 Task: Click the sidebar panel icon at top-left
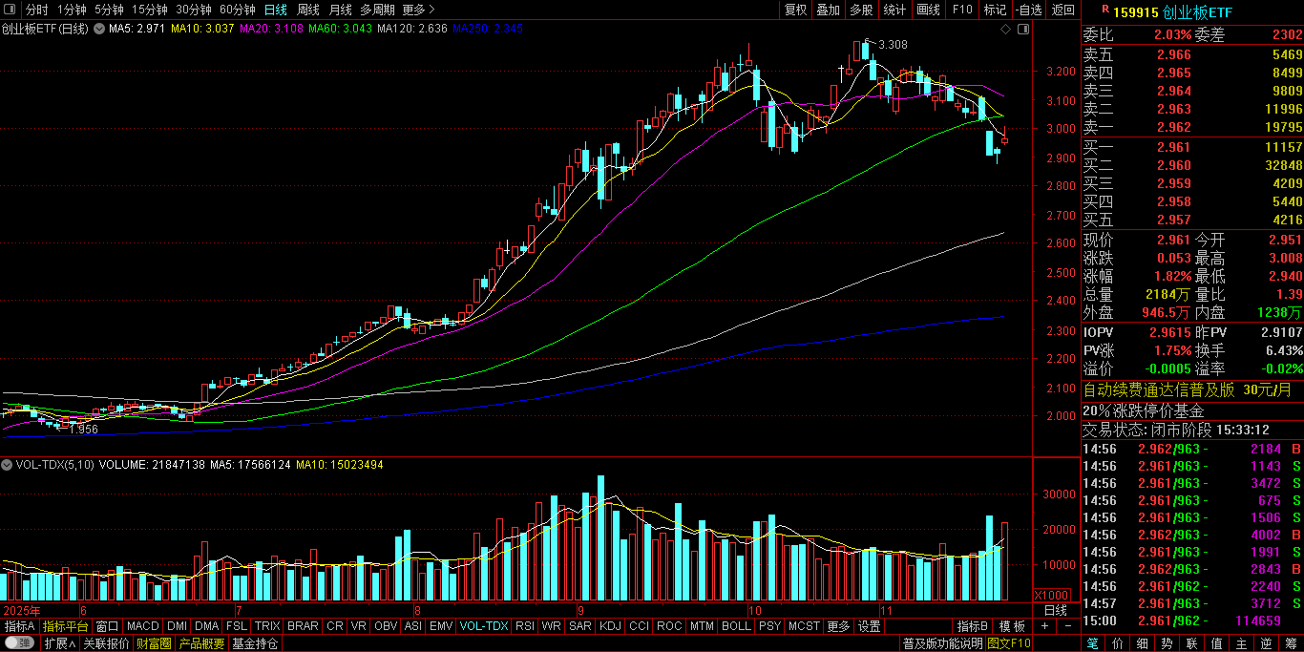click(10, 10)
